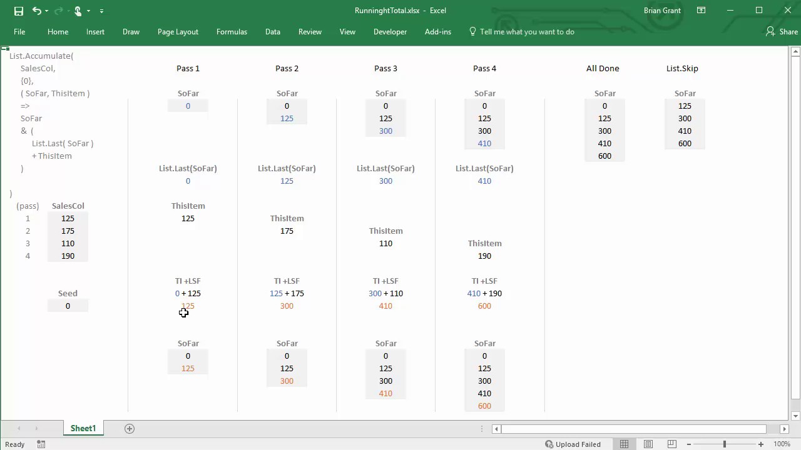Open the Data ribbon tab
801x450 pixels.
click(x=273, y=32)
